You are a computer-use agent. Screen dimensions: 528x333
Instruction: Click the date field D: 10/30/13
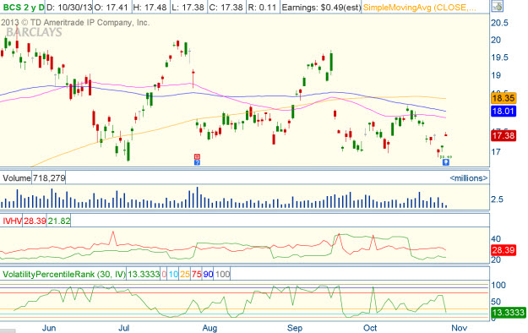69,8
